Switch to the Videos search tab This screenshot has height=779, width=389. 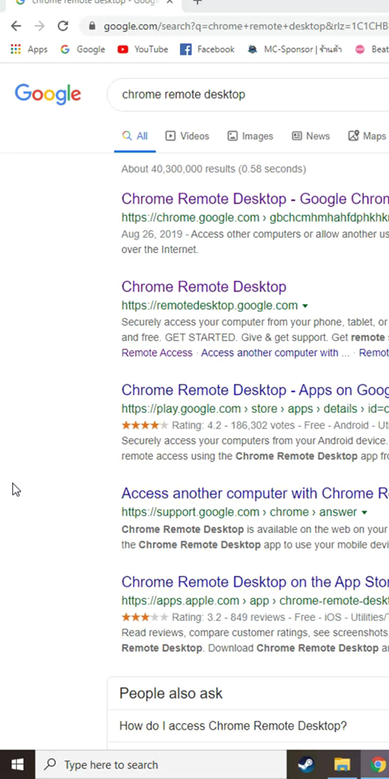pos(187,136)
